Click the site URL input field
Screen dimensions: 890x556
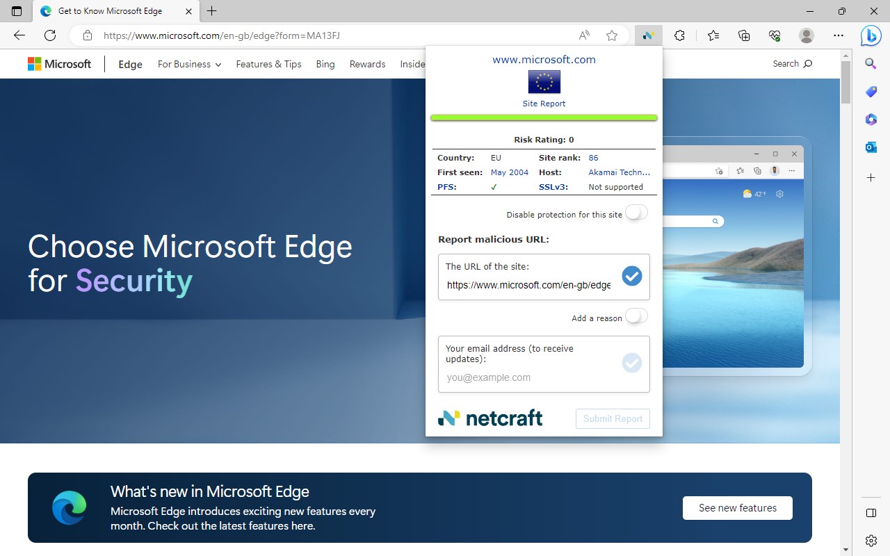tap(528, 285)
